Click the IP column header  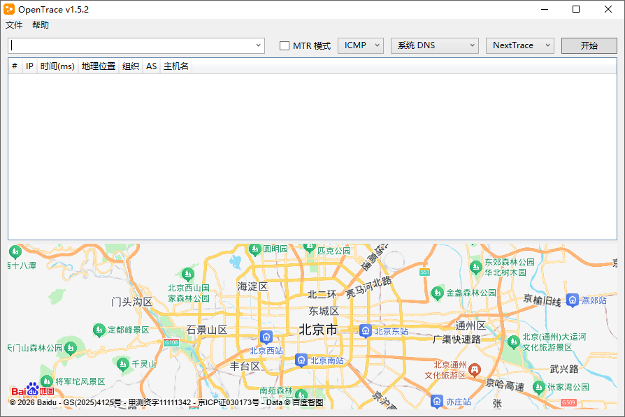pyautogui.click(x=29, y=66)
